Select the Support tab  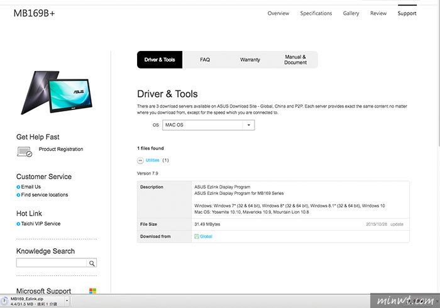click(407, 13)
